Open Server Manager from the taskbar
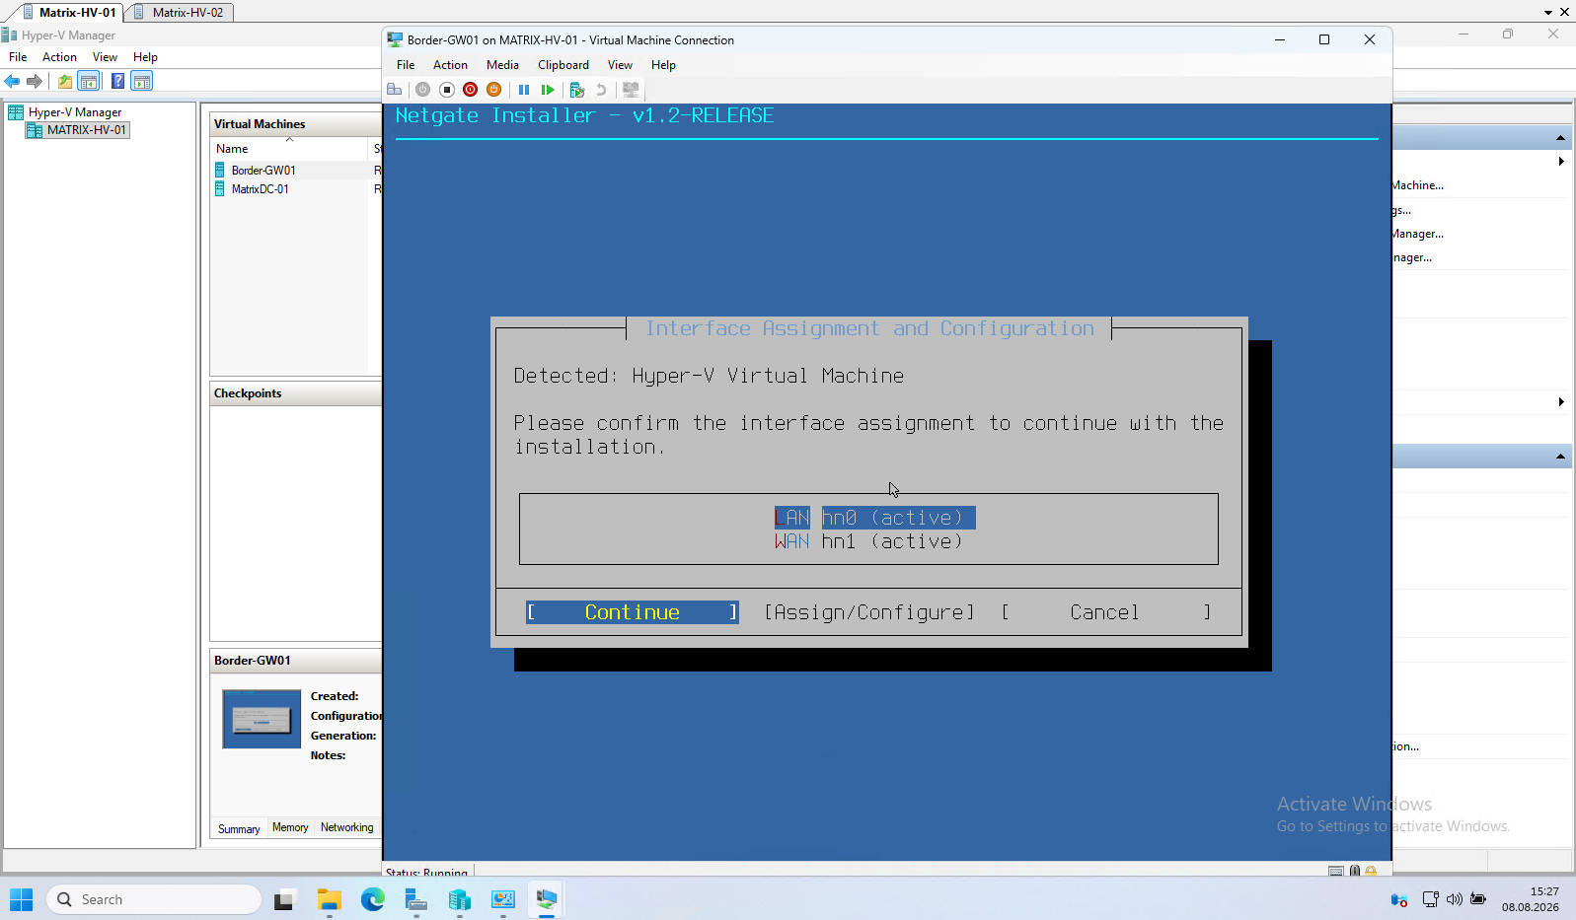This screenshot has height=920, width=1576. coord(415,899)
